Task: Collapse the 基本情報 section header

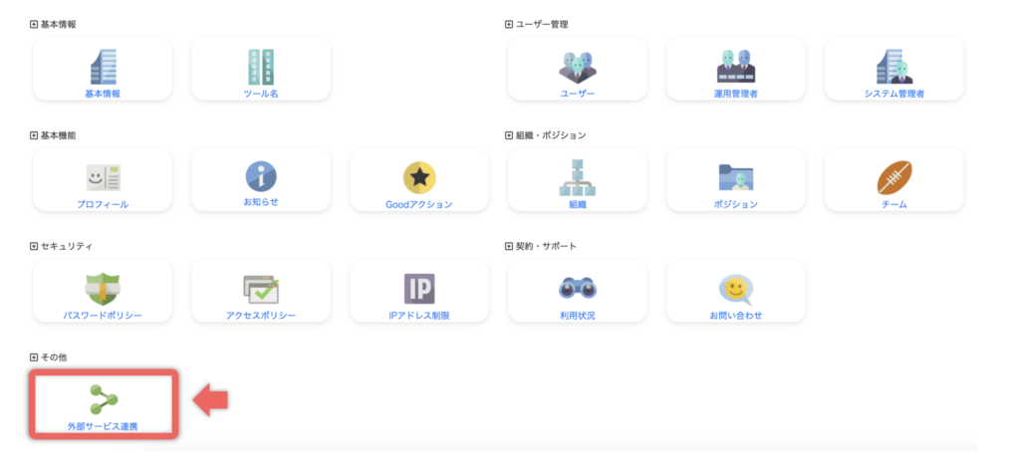Action: click(x=34, y=24)
